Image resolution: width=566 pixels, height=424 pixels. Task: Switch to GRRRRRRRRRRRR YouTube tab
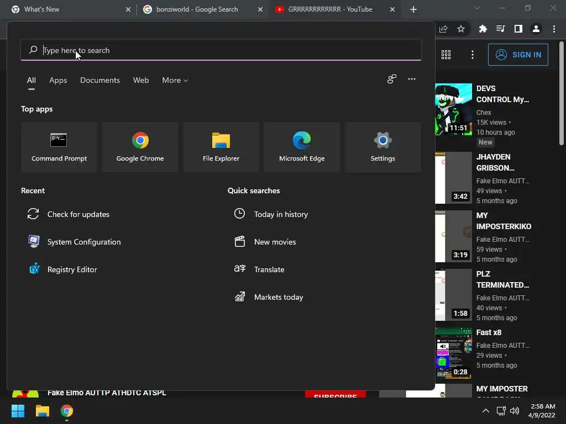[x=334, y=9]
